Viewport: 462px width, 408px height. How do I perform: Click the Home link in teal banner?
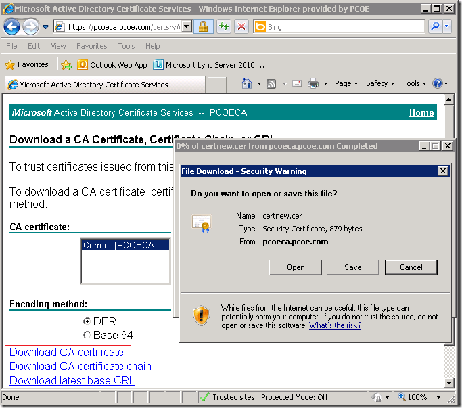tap(421, 112)
